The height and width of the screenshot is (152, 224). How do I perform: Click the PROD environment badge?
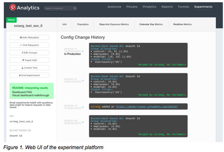(x=11, y=20)
